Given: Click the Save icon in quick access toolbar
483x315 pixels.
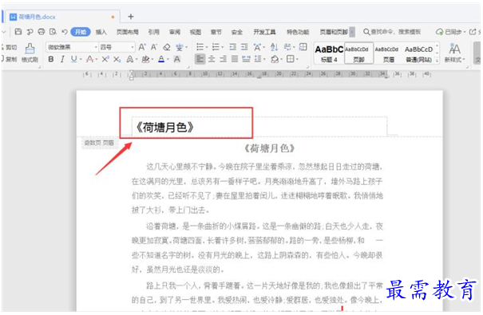Looking at the screenshot, I should click(x=18, y=32).
